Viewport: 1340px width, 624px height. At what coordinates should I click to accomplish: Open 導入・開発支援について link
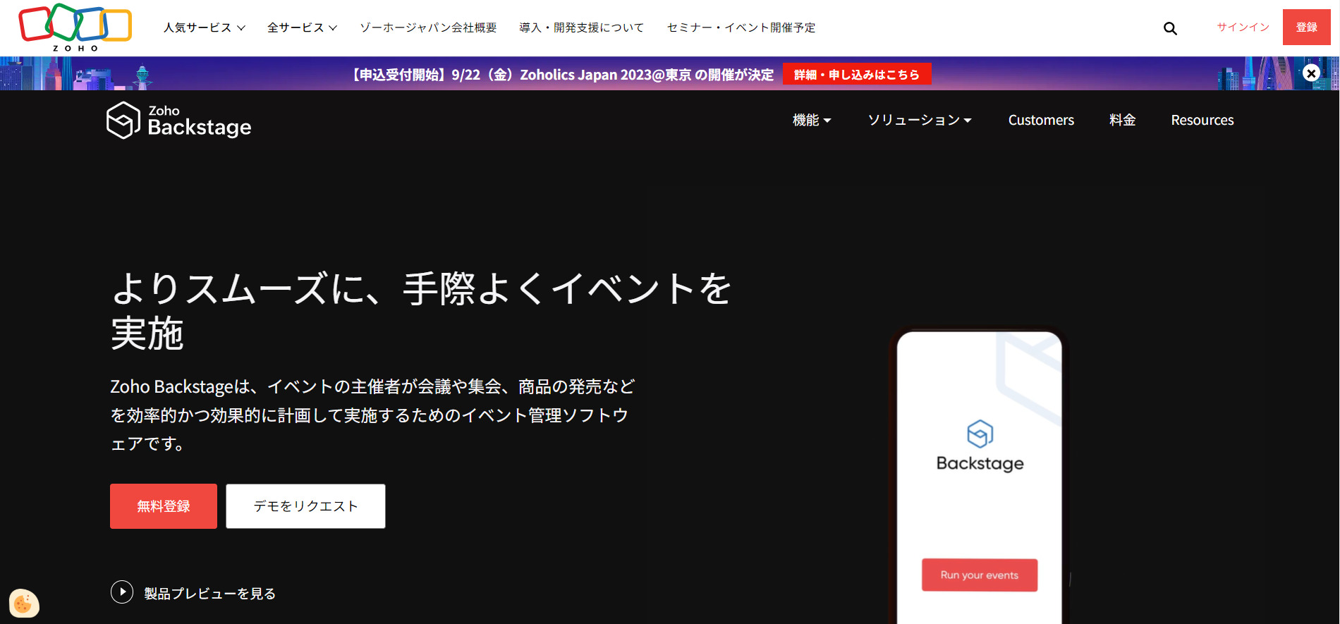[x=582, y=27]
